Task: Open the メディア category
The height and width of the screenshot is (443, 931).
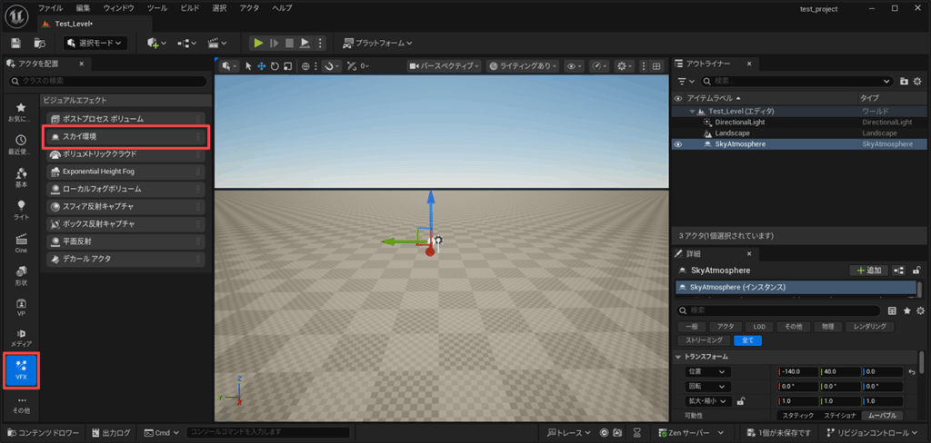Action: [x=21, y=339]
